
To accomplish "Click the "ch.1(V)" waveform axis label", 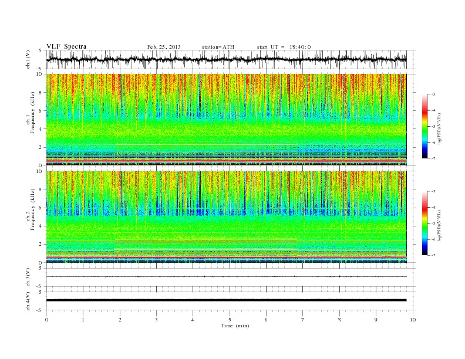I will coord(28,59).
